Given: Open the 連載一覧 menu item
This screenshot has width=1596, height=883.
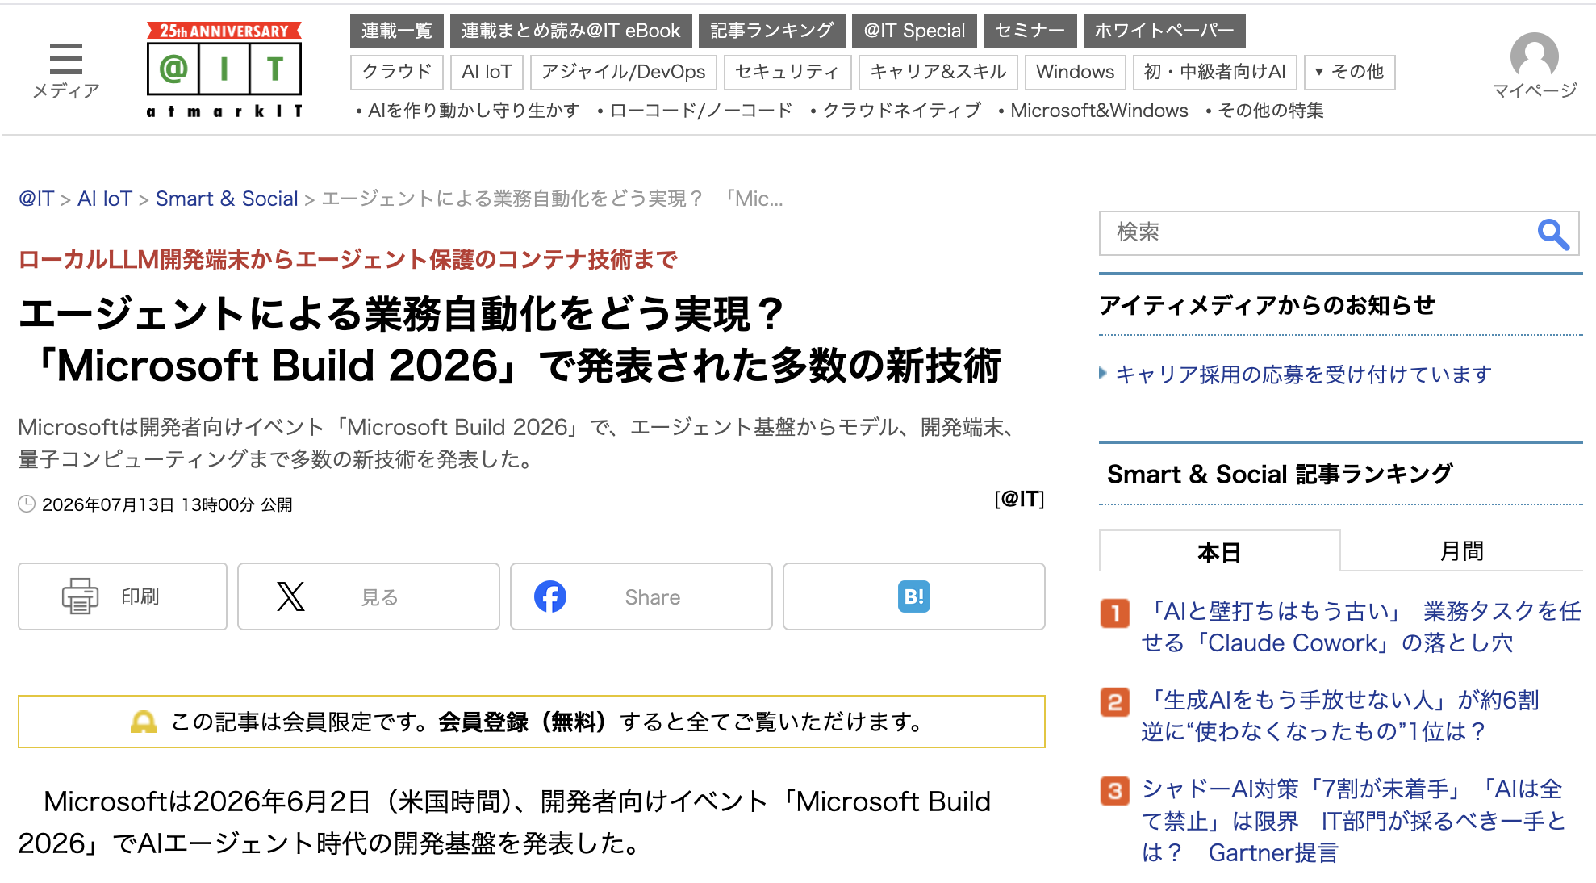Looking at the screenshot, I should (x=396, y=31).
